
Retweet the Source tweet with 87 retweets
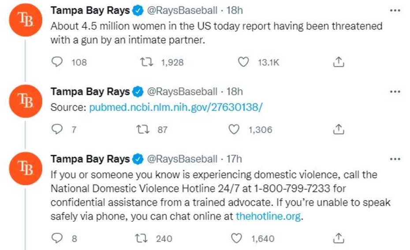144,129
